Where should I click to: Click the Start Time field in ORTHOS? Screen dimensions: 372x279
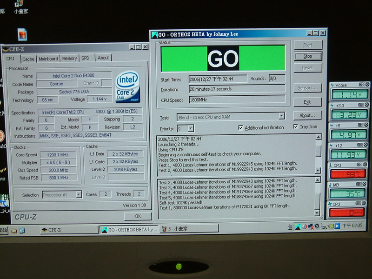[x=218, y=79]
